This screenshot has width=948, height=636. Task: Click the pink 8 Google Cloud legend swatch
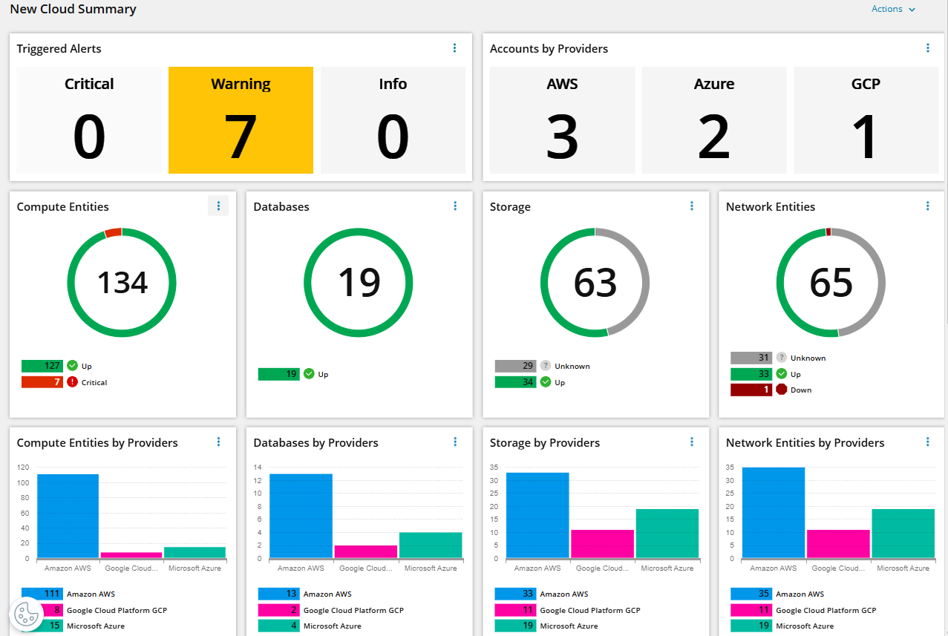click(42, 610)
